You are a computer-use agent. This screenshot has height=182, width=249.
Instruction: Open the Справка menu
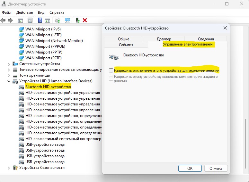pyautogui.click(x=57, y=12)
